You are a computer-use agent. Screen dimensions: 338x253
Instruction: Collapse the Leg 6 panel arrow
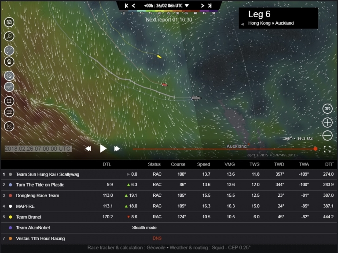pos(242,24)
